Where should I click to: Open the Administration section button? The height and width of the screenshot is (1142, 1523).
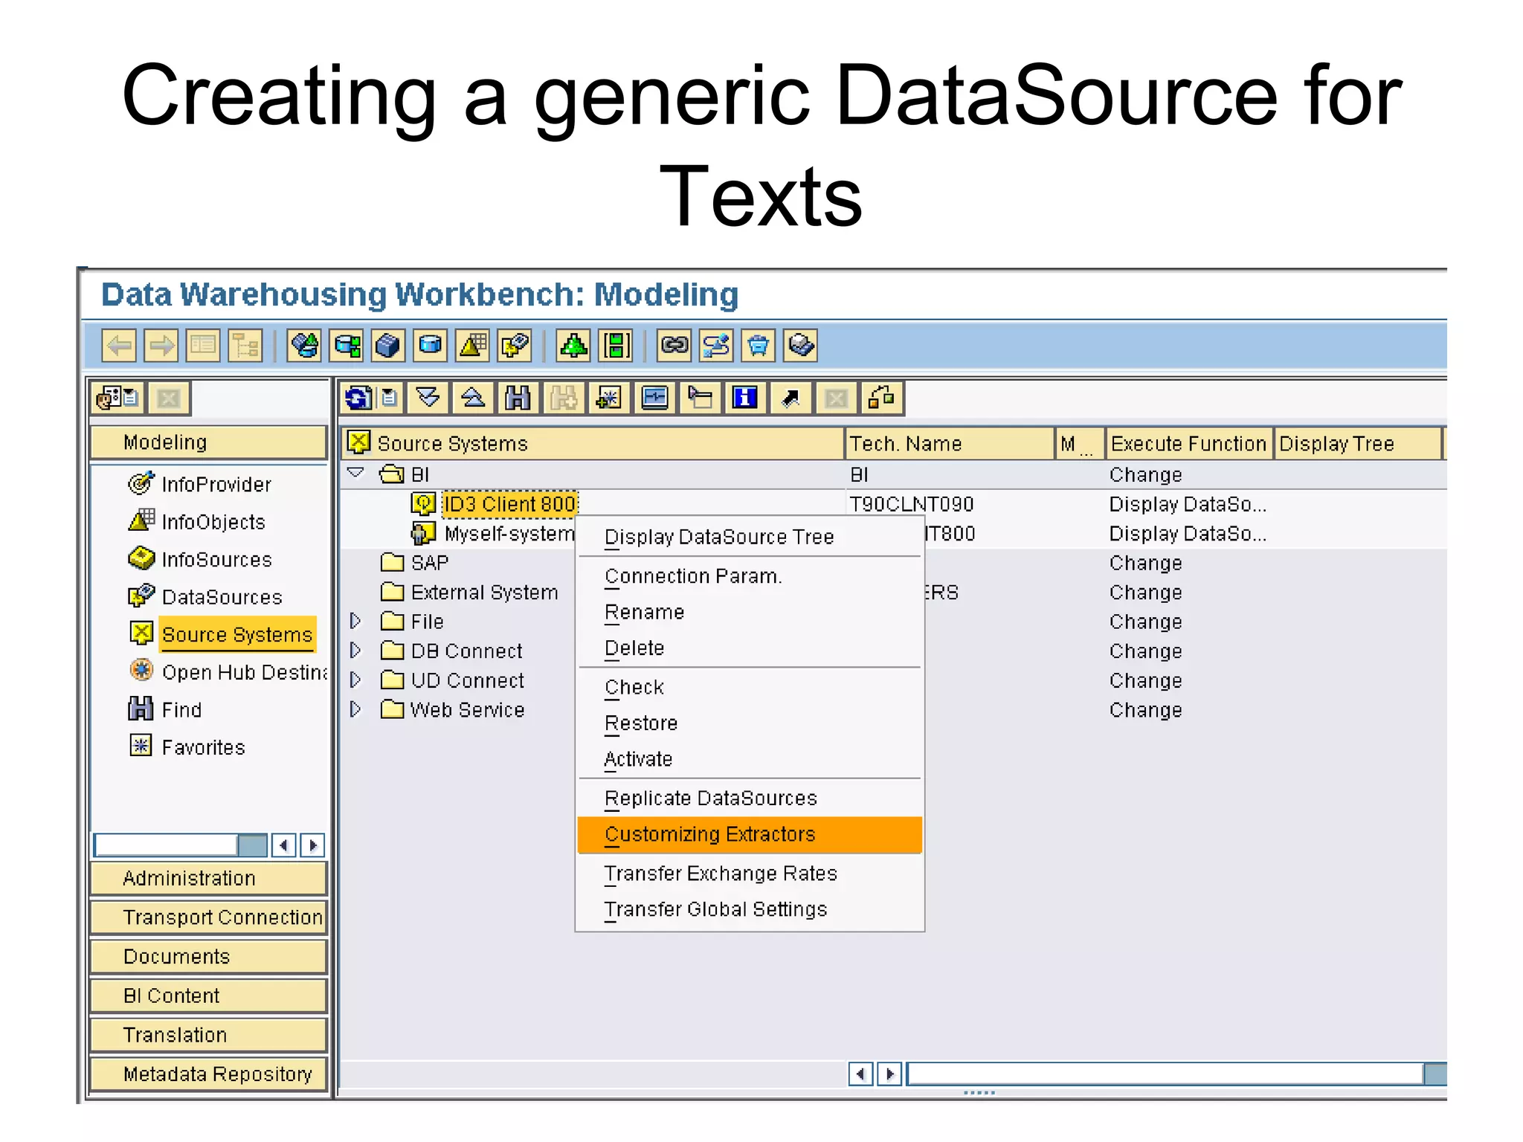[208, 878]
